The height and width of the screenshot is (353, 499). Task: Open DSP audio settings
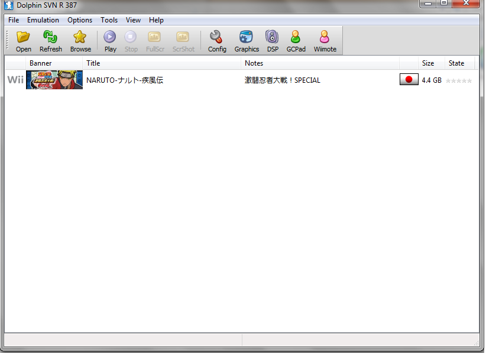click(273, 41)
